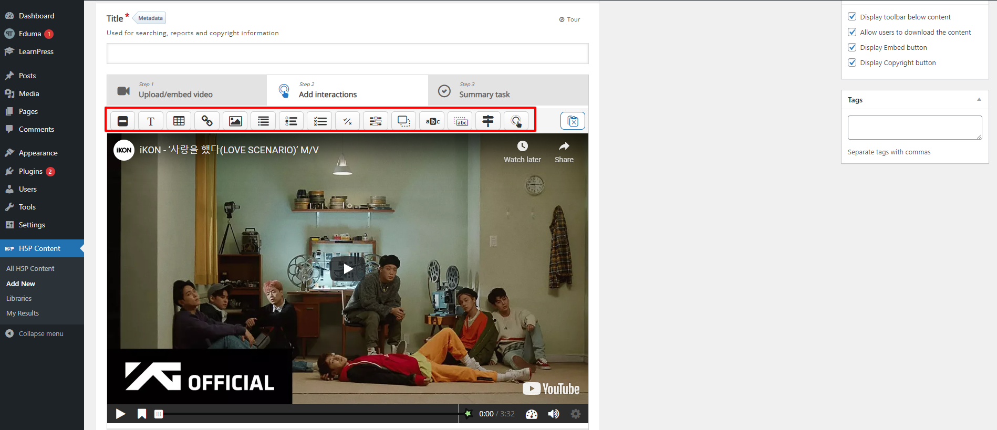Click the paste clipboard button

573,121
